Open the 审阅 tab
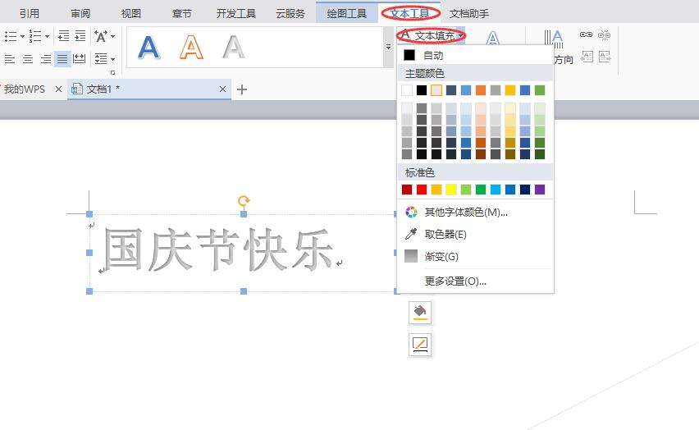This screenshot has width=699, height=430. 80,13
